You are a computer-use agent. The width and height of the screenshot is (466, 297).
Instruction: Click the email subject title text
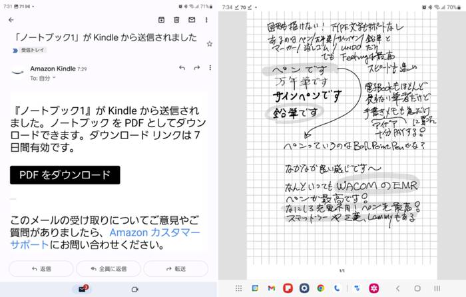pyautogui.click(x=105, y=37)
